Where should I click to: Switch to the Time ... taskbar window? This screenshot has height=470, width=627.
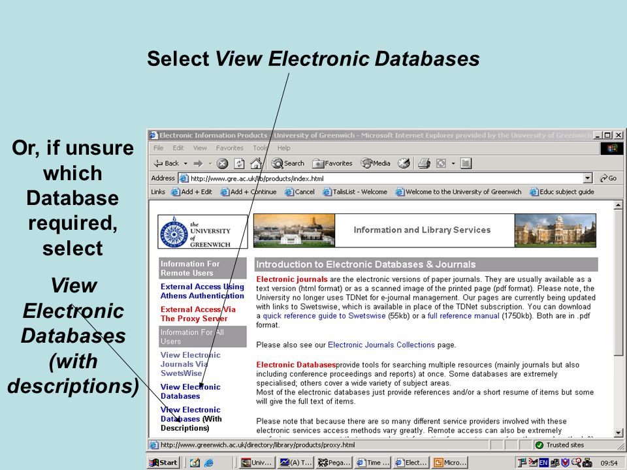pos(372,462)
